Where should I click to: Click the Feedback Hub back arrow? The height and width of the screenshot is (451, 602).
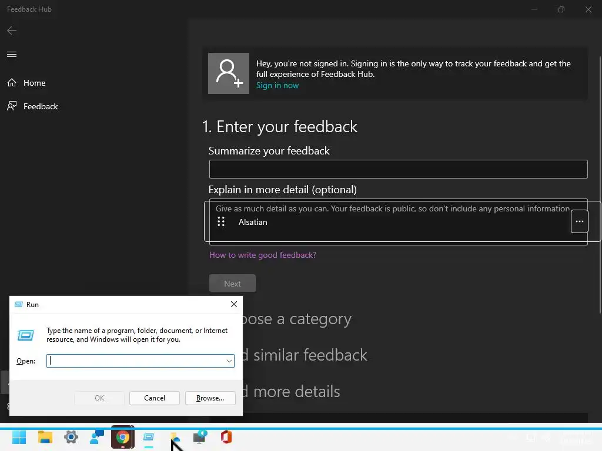point(12,31)
